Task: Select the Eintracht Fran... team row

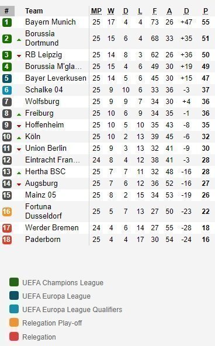Action: [107, 160]
